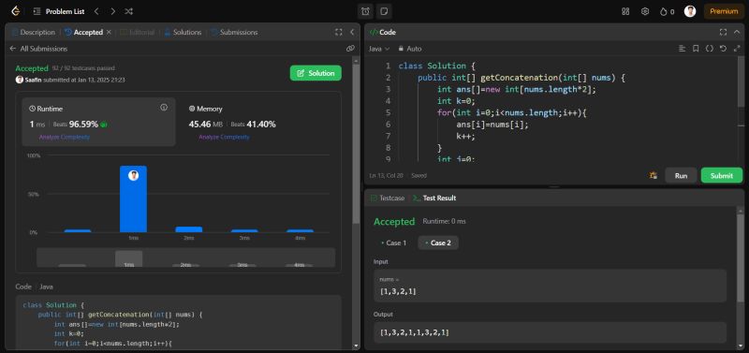Go back to All Submissions
749x353 pixels.
point(38,49)
